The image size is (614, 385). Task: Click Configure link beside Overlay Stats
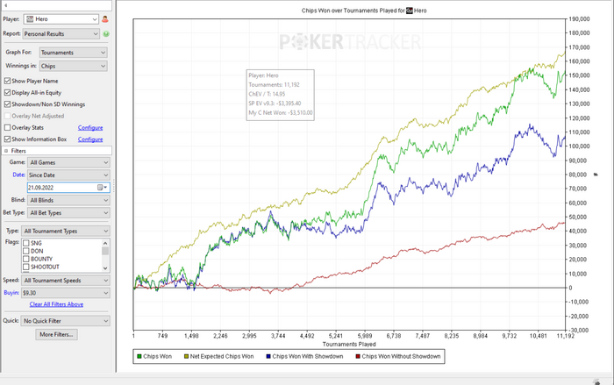[90, 128]
